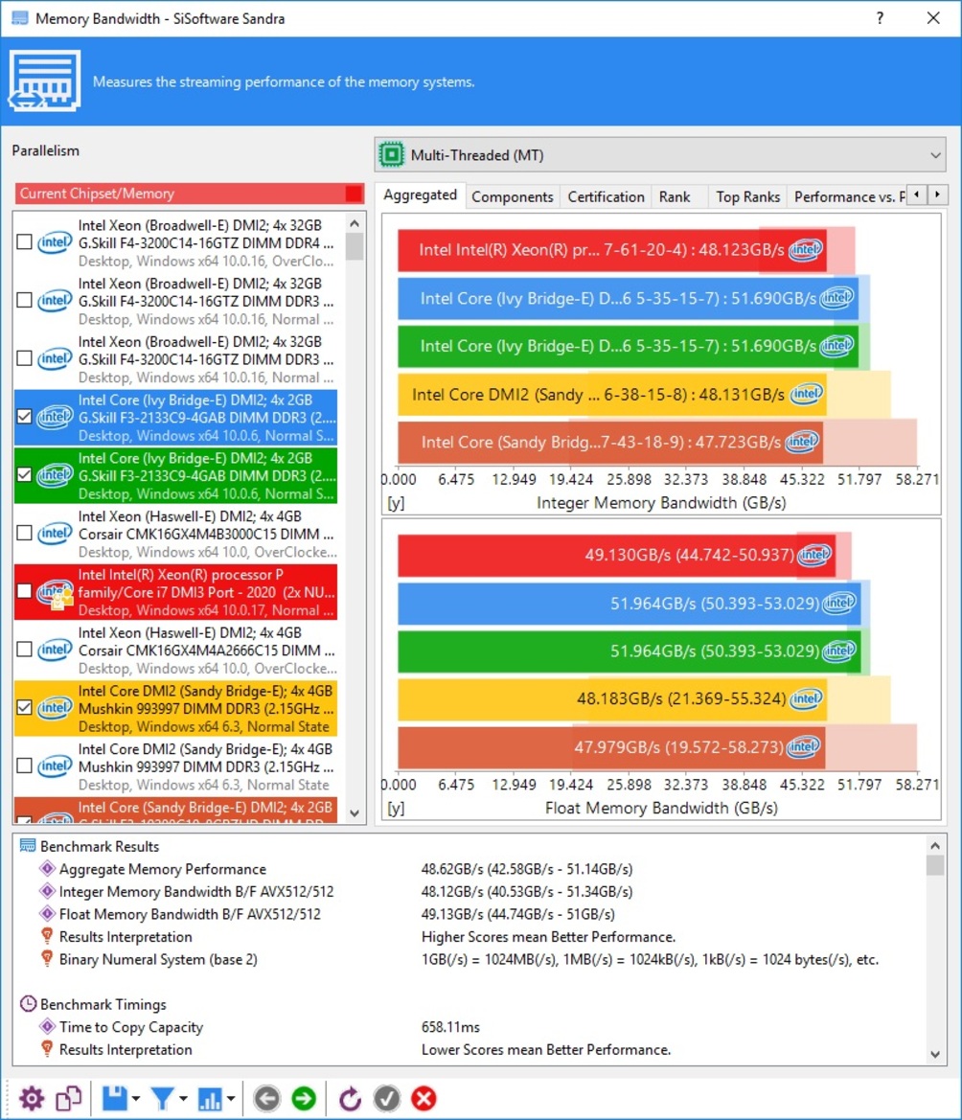Image resolution: width=962 pixels, height=1120 pixels.
Task: Click the results panel scroll down arrow
Action: pos(935,1054)
